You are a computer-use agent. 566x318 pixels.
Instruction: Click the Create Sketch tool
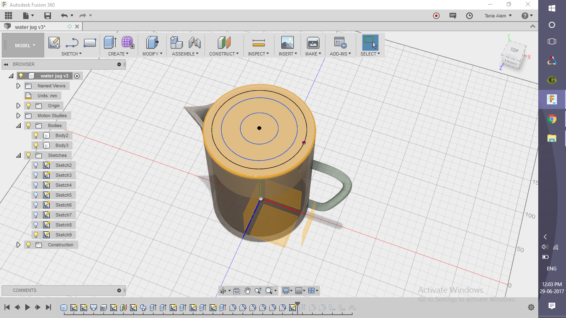pyautogui.click(x=54, y=43)
